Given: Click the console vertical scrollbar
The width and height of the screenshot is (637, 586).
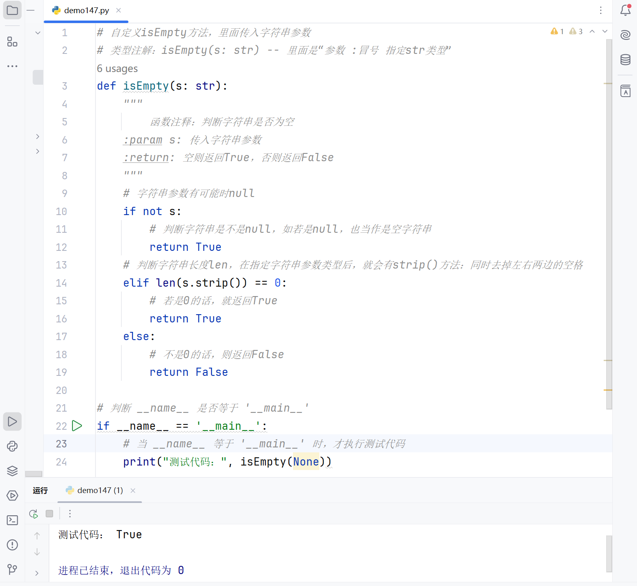Looking at the screenshot, I should pos(609,554).
